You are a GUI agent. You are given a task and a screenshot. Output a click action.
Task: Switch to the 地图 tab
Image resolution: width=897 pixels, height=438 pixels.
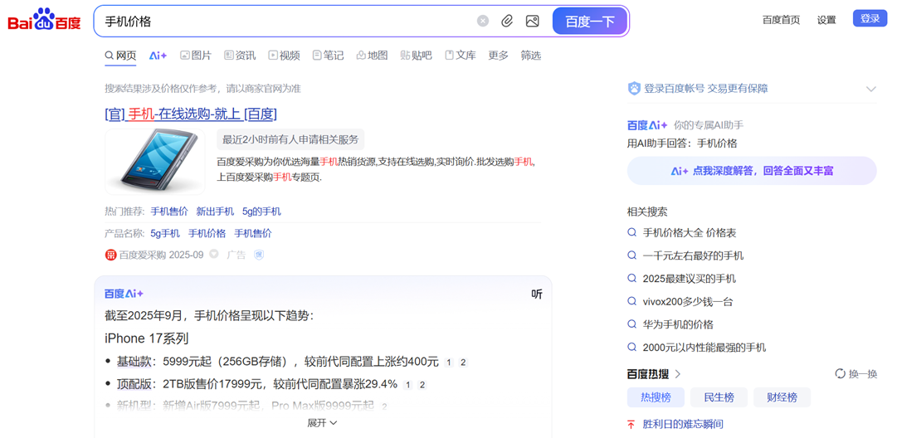(x=372, y=56)
